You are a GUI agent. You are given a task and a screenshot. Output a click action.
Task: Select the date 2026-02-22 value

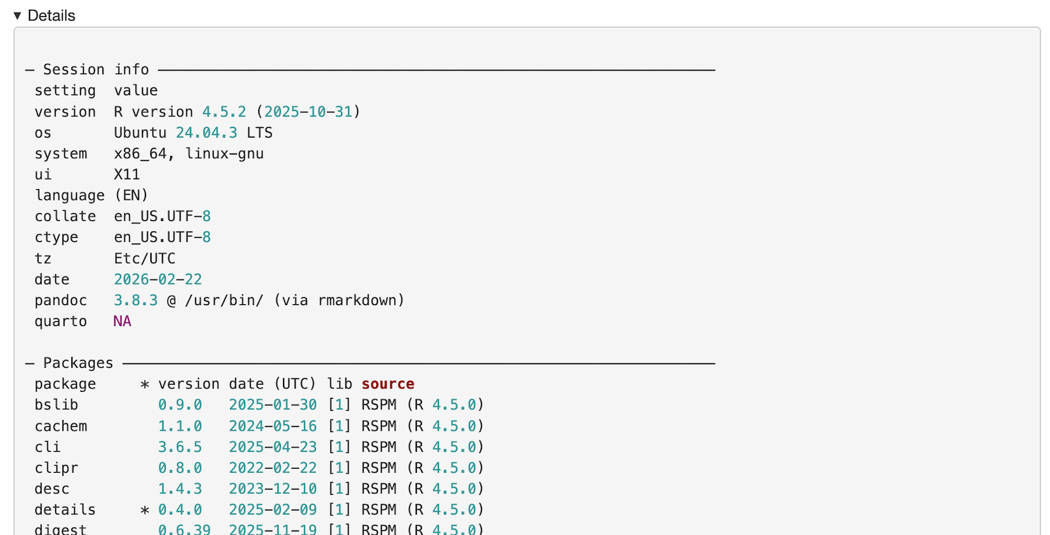[x=157, y=279]
